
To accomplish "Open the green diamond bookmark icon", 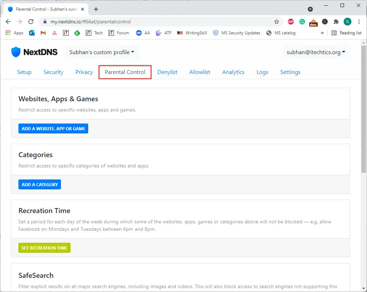I will pos(77,33).
